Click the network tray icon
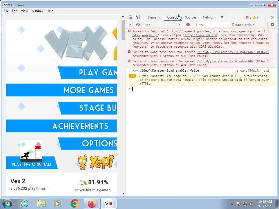The height and width of the screenshot is (209, 279). tap(245, 204)
